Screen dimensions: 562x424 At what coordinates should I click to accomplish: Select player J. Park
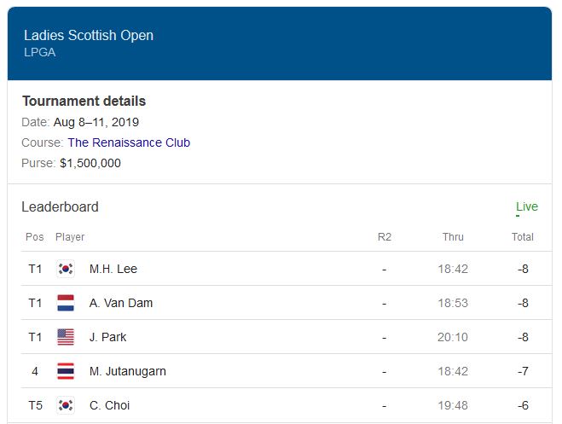pos(107,337)
